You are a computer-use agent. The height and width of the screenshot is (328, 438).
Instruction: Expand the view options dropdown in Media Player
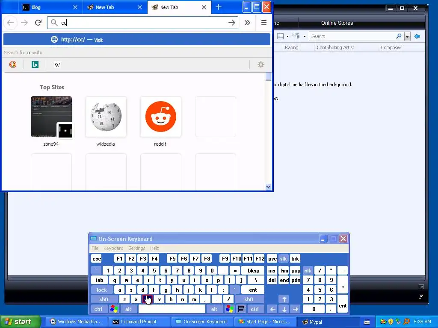[305, 37]
